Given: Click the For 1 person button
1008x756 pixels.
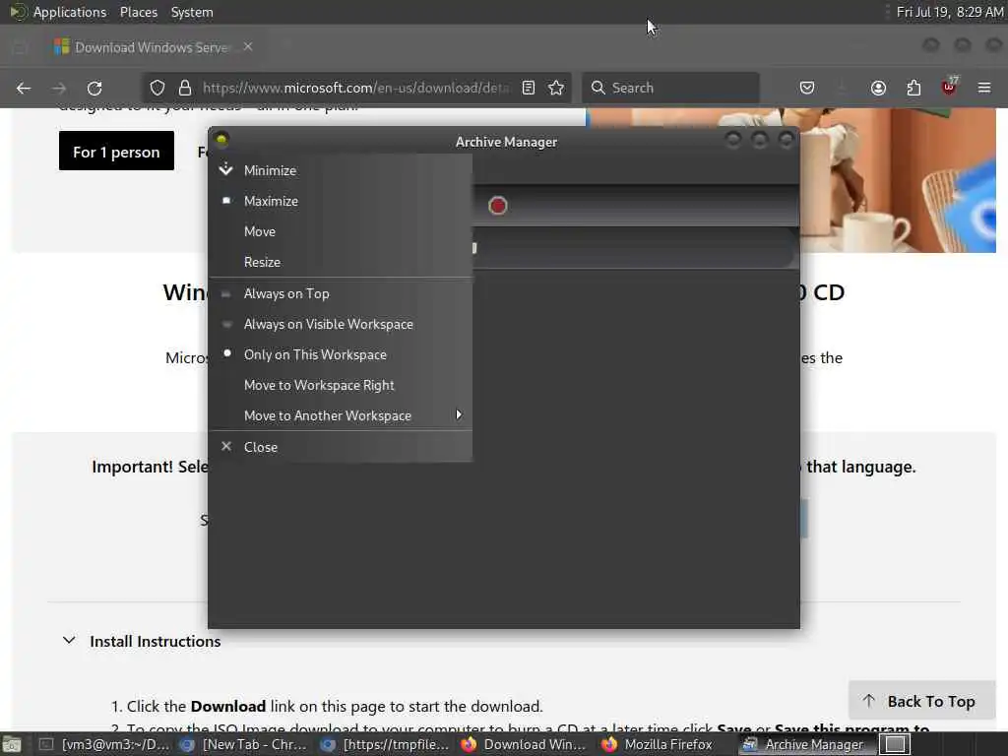Looking at the screenshot, I should [116, 152].
